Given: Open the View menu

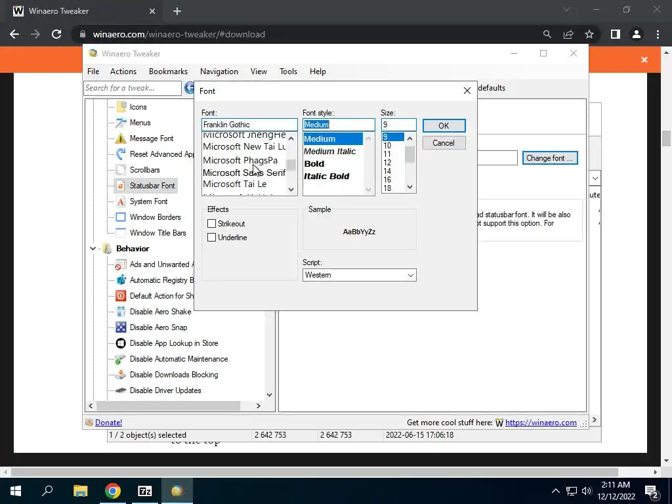Looking at the screenshot, I should (x=259, y=72).
